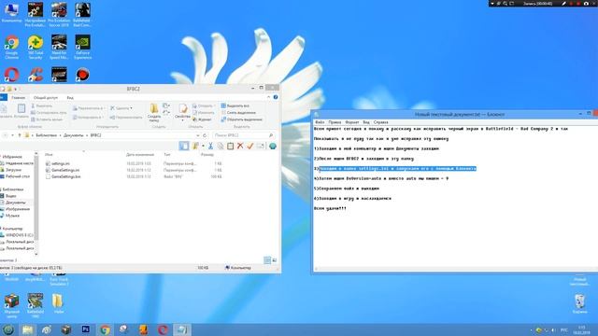The image size is (598, 336).
Task: Click the clipboard paste icon in Explorer toolbar
Action: [x=231, y=146]
